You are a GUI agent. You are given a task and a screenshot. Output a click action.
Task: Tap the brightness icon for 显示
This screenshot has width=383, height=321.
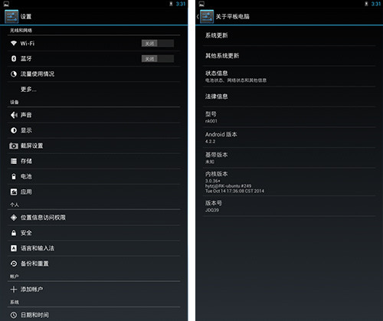click(x=14, y=130)
